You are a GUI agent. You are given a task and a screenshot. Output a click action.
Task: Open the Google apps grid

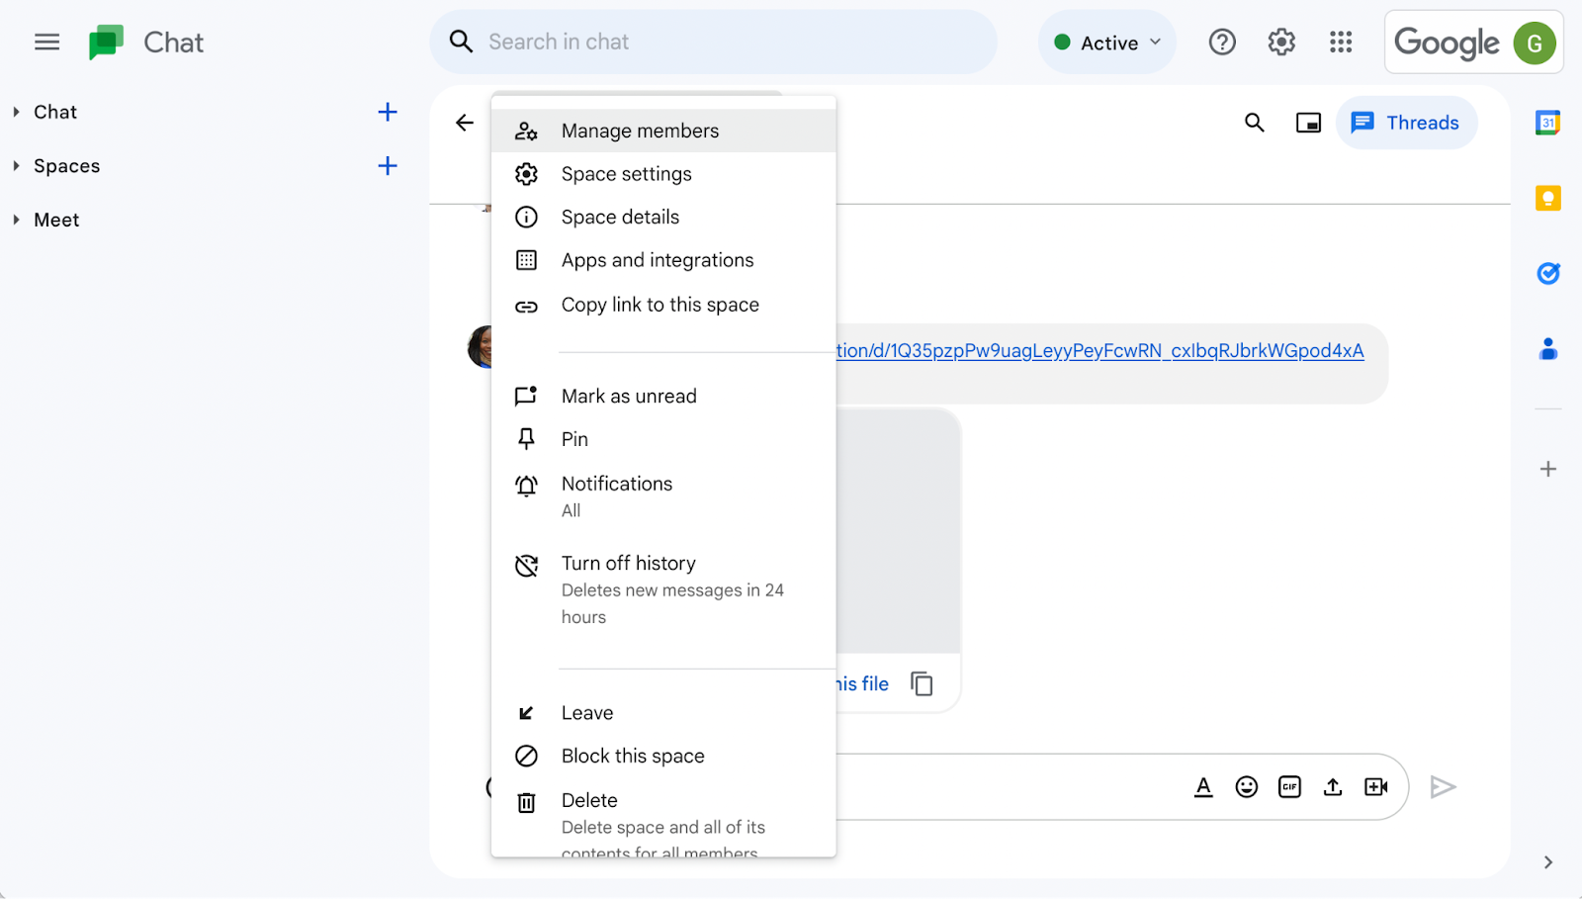(x=1341, y=43)
